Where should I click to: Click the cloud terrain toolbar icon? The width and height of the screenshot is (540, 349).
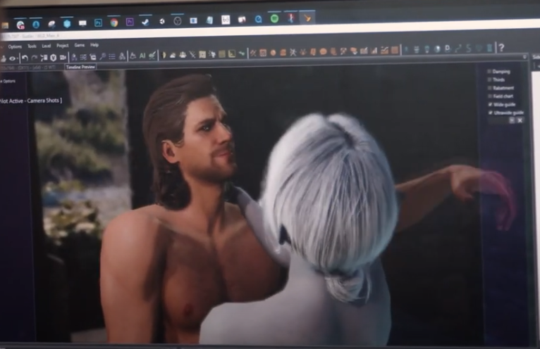[173, 55]
